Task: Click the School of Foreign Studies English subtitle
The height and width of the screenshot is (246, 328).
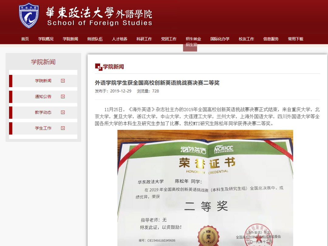Action: pos(100,23)
